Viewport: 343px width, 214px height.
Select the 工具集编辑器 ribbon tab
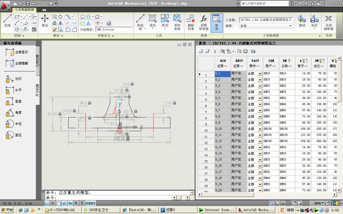click(24, 10)
